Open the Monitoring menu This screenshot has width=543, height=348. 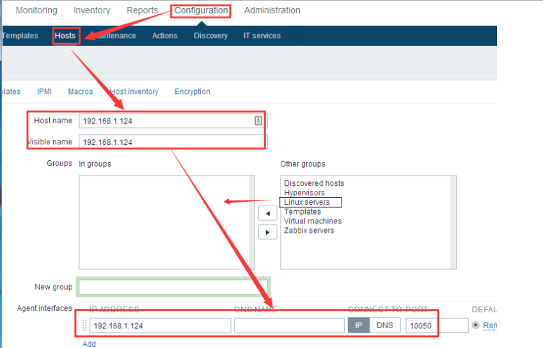point(36,10)
